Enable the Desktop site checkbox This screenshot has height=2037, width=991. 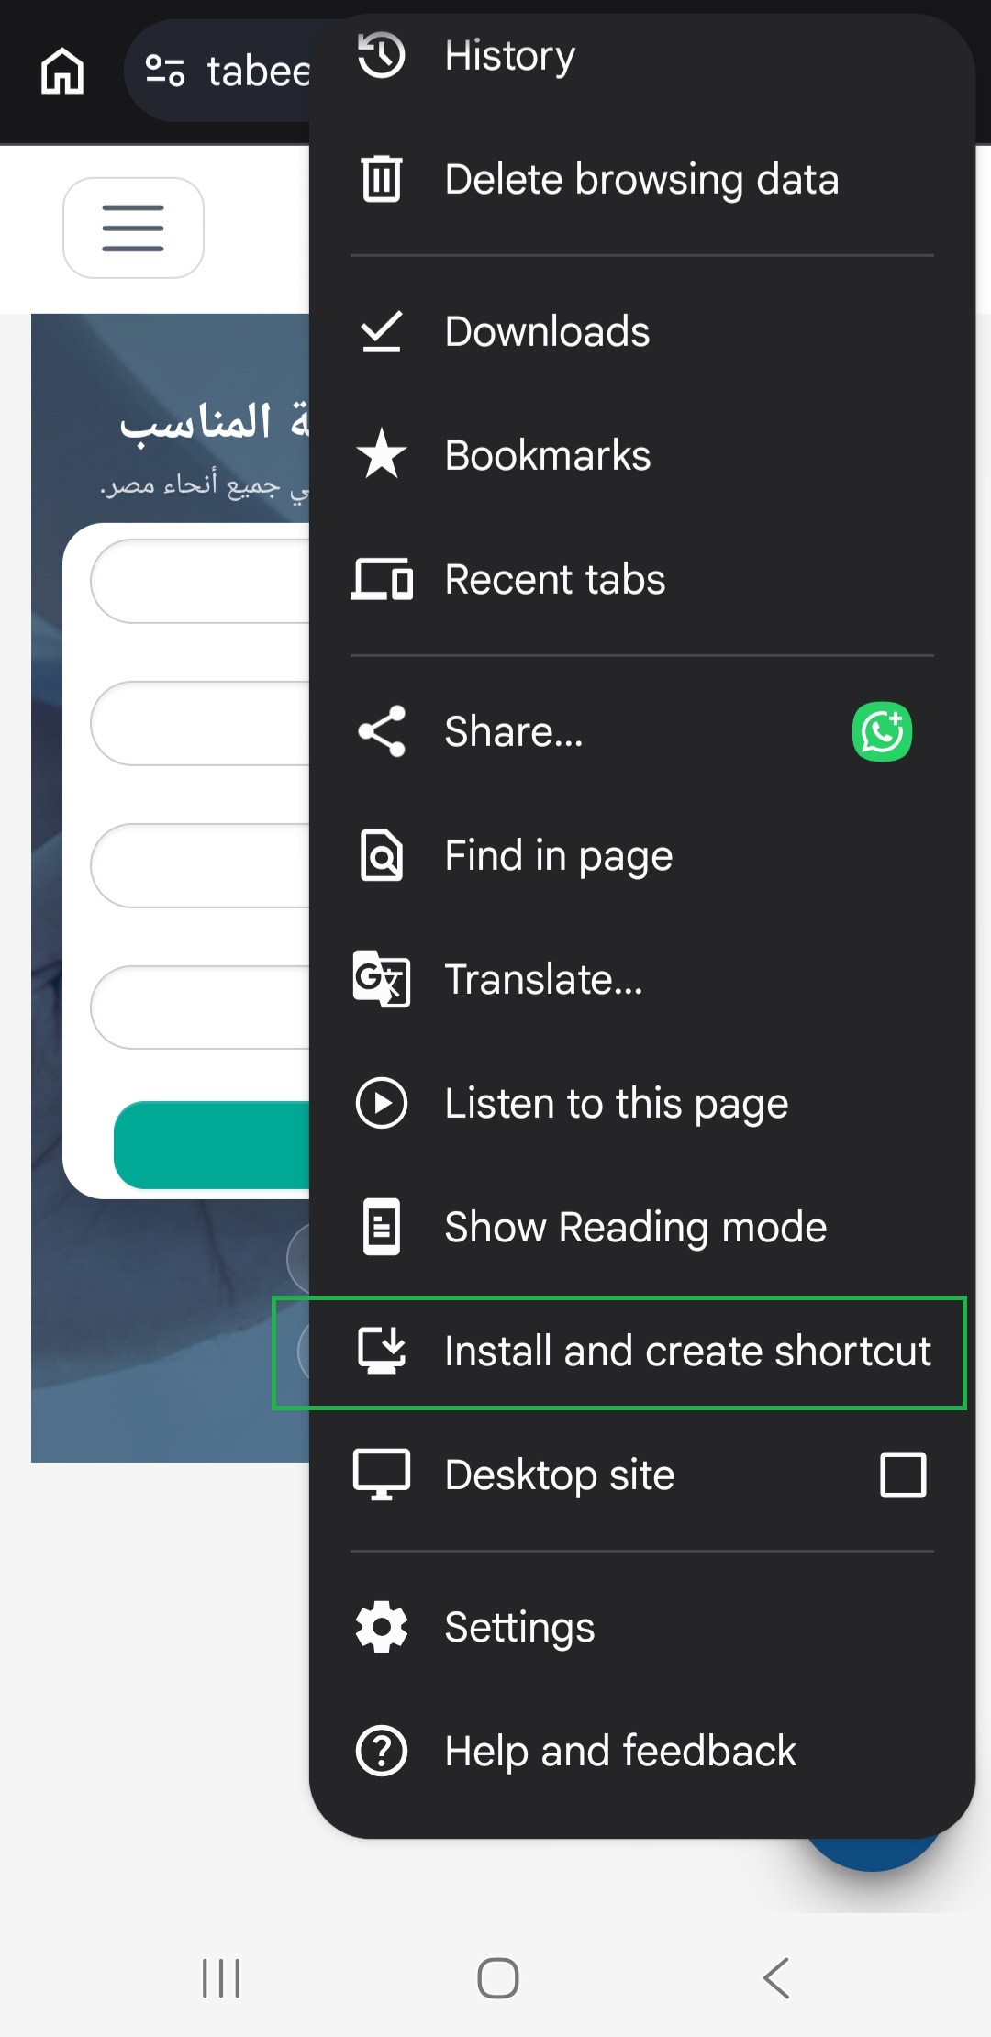(903, 1475)
